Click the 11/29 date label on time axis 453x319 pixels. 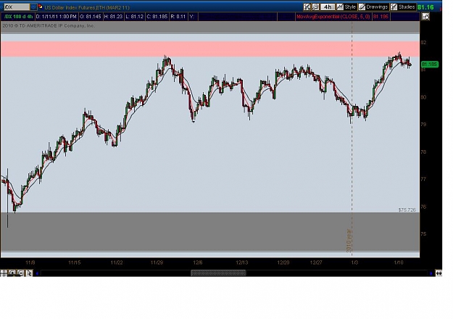click(157, 262)
